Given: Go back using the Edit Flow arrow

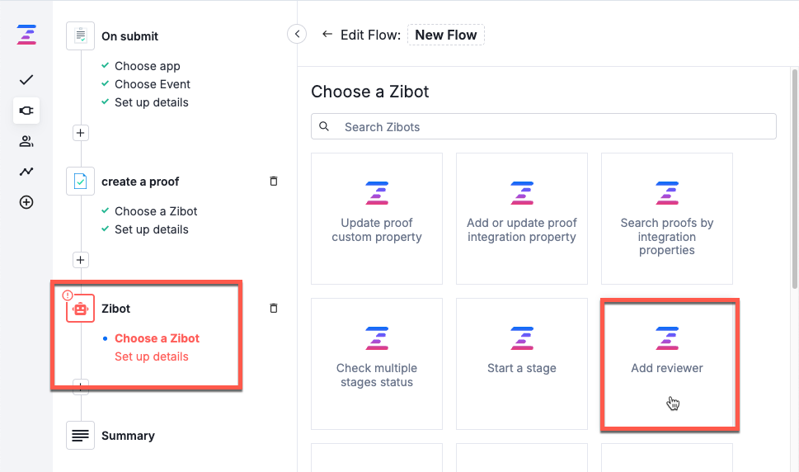Looking at the screenshot, I should [x=327, y=34].
